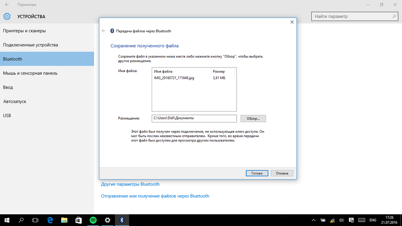Show hidden system tray icons
Screen dimensions: 402x226
314,220
